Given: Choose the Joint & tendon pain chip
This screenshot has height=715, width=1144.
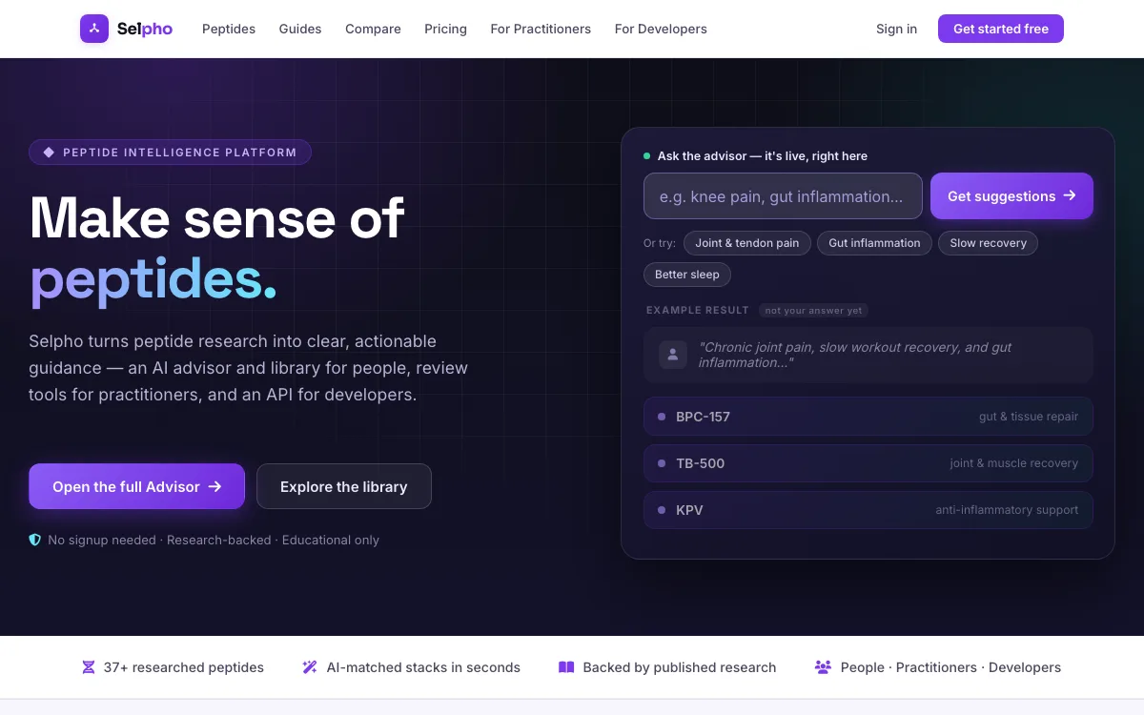Looking at the screenshot, I should click(747, 243).
